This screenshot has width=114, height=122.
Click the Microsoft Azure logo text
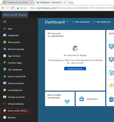[x=15, y=15]
